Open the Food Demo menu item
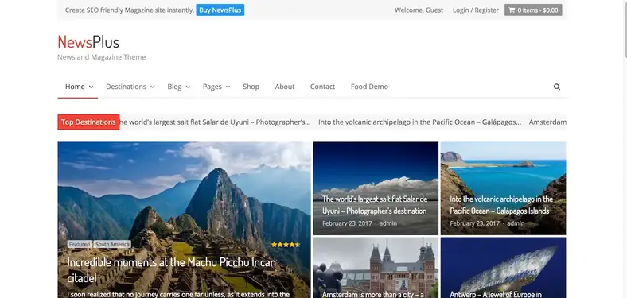The image size is (627, 298). click(x=369, y=87)
